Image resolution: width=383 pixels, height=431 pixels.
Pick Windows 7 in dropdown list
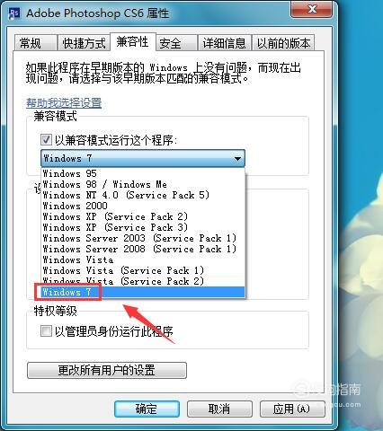[x=143, y=292]
